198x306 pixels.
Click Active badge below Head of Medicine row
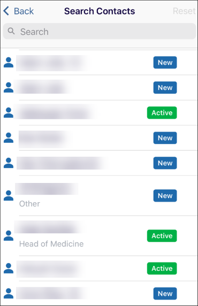pyautogui.click(x=162, y=269)
